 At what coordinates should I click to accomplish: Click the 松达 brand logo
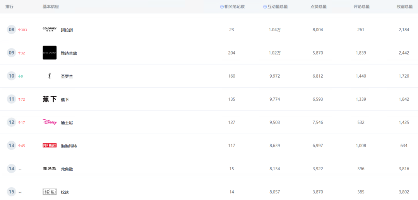pyautogui.click(x=50, y=192)
